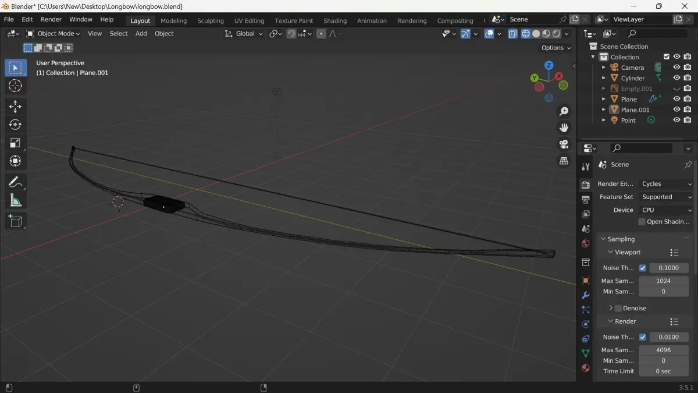Open the Render Engine Cycles dropdown
This screenshot has width=698, height=393.
(x=667, y=184)
